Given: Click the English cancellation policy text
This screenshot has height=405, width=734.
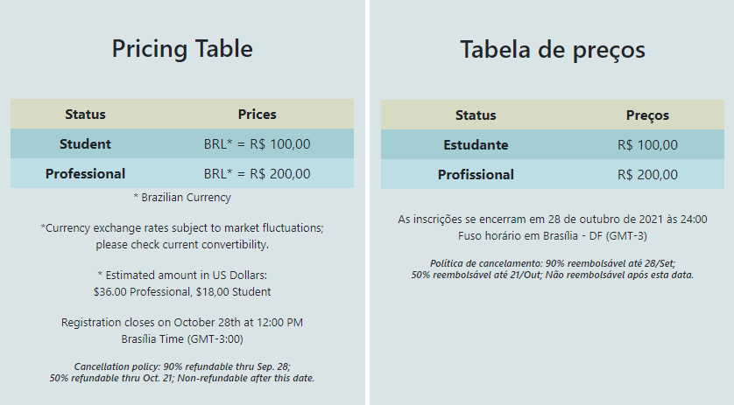Looking at the screenshot, I should pos(182,373).
